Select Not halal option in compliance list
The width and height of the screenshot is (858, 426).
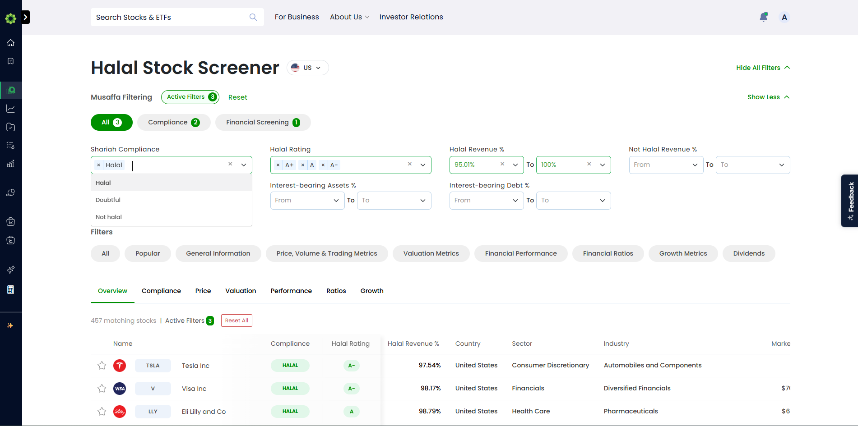pos(172,217)
